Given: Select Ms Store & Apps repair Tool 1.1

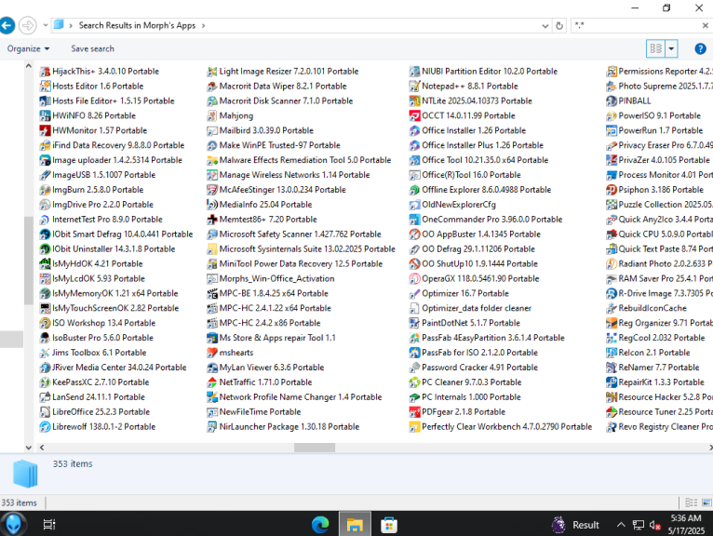Looking at the screenshot, I should [x=277, y=338].
